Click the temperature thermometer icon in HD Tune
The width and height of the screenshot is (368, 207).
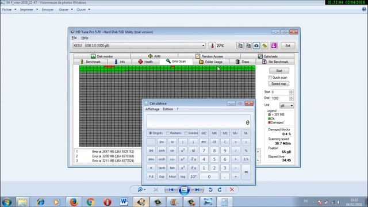click(212, 45)
